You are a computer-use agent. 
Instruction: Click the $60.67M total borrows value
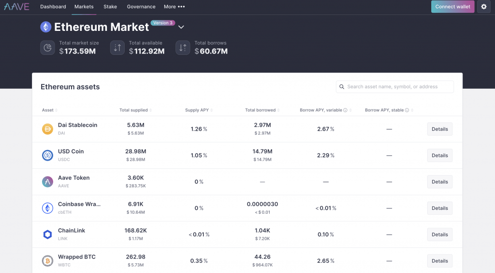(x=211, y=51)
